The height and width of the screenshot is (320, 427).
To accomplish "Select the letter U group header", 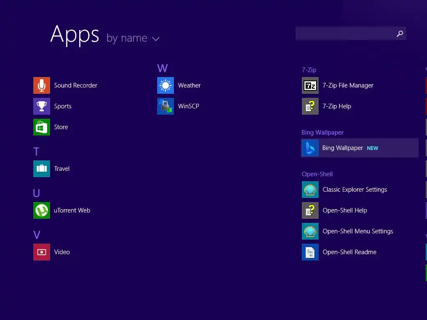I will coord(37,193).
